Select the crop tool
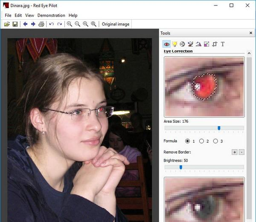 215,44
